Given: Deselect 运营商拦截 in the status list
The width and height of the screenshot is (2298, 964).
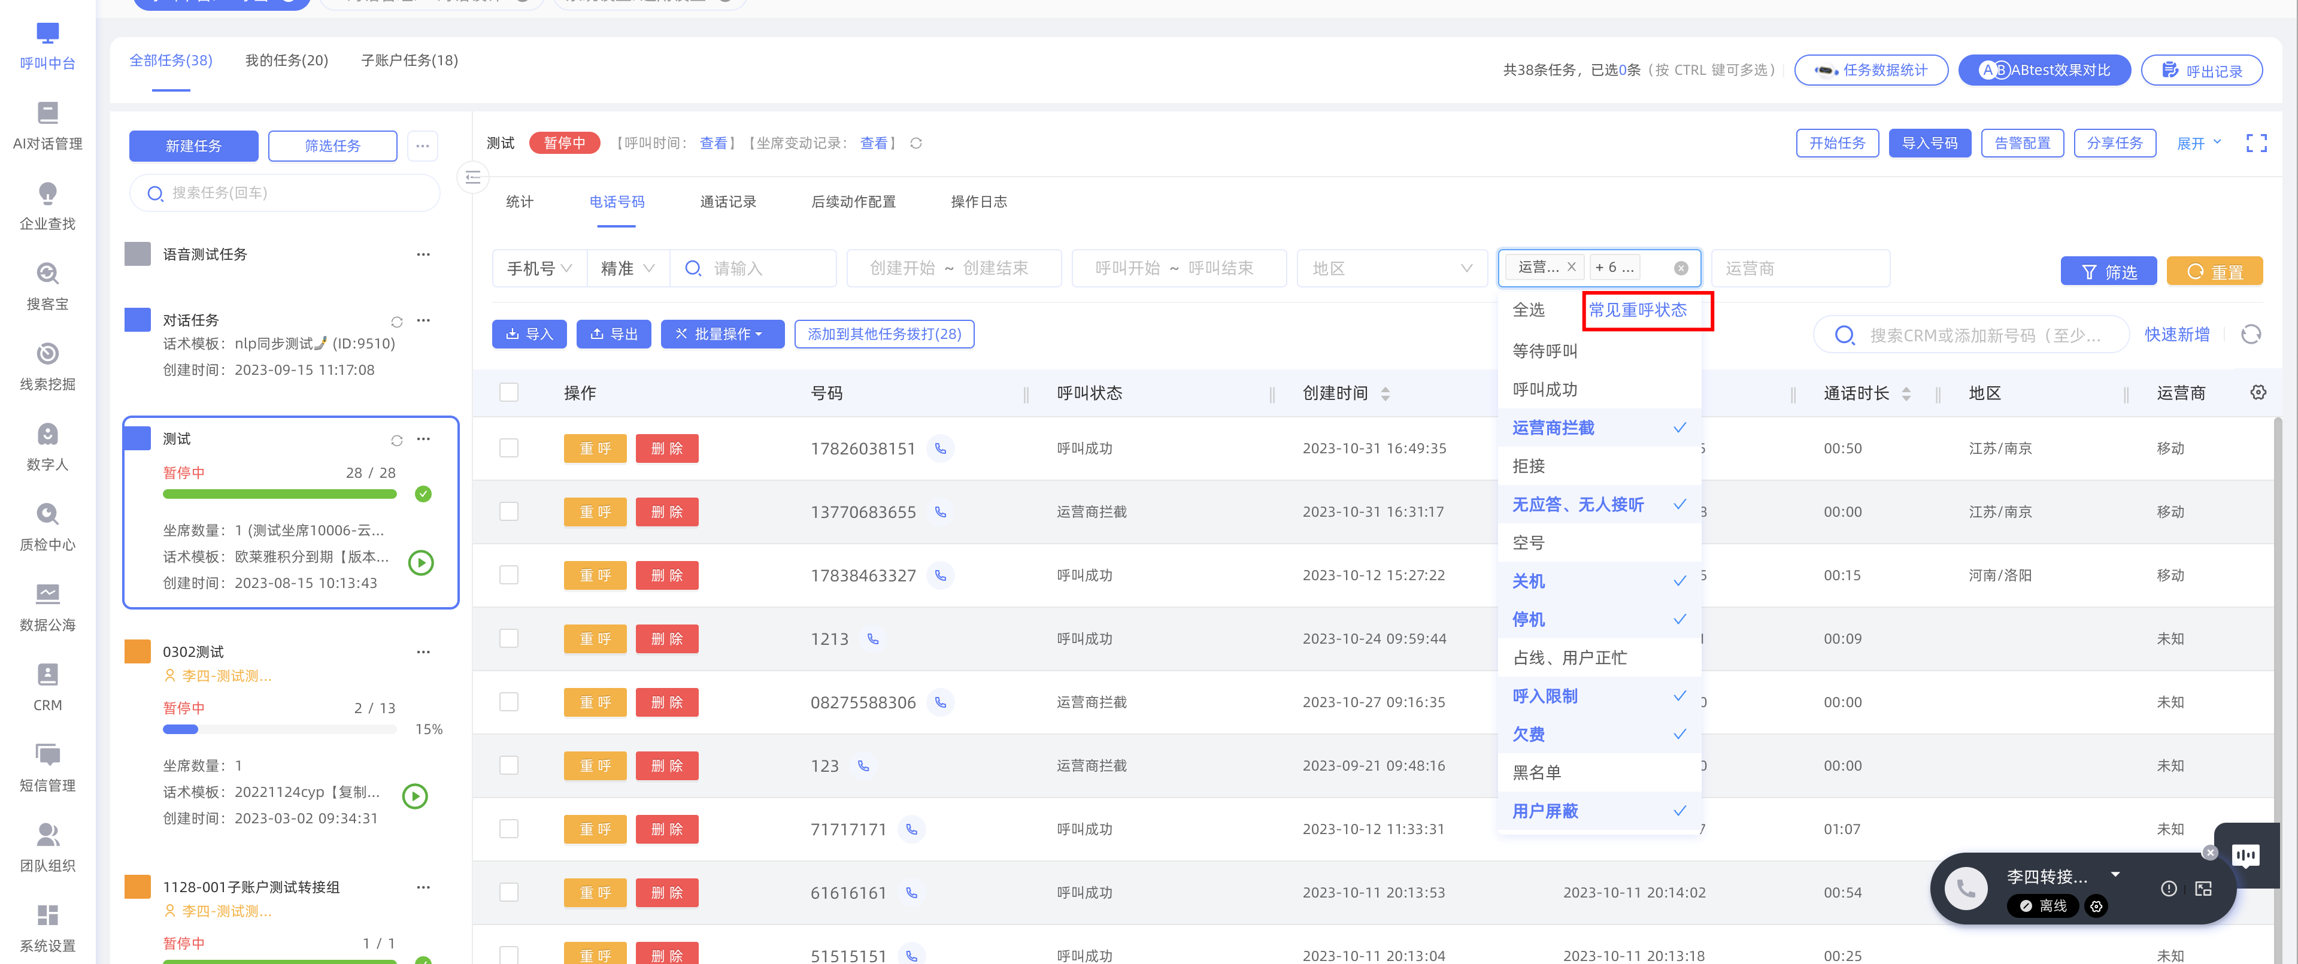Looking at the screenshot, I should coord(1599,428).
